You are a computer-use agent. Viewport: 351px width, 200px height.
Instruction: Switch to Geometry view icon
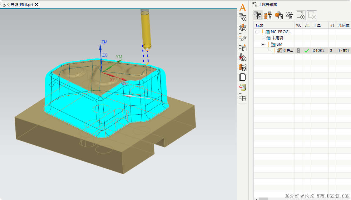[279, 15]
